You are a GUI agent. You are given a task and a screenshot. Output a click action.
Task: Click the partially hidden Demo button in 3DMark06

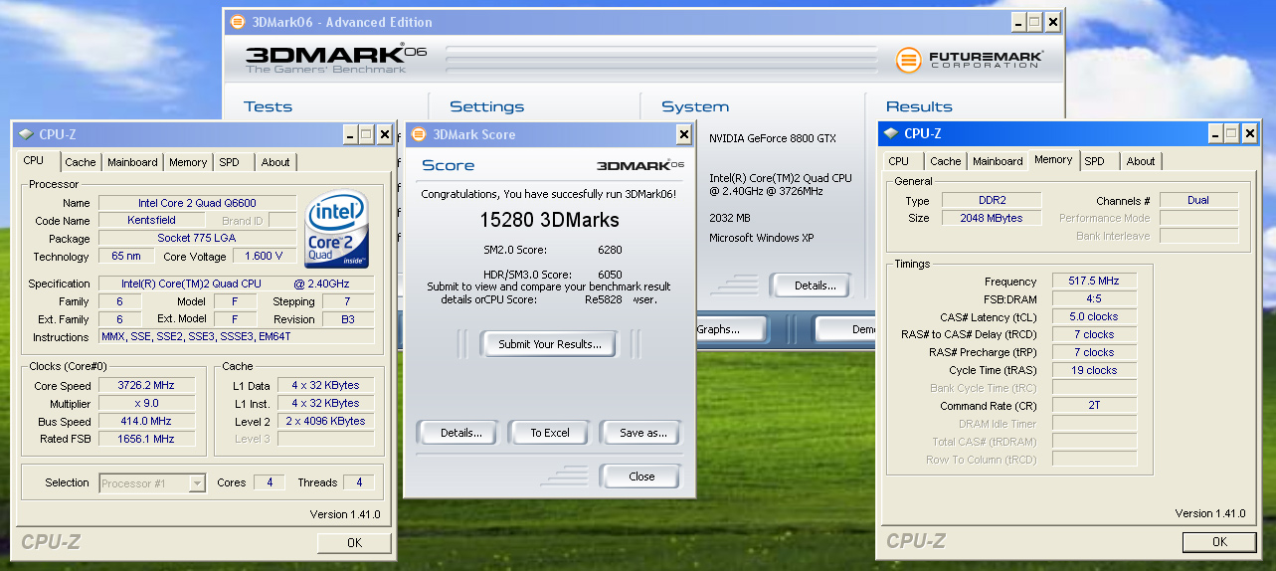(x=846, y=329)
